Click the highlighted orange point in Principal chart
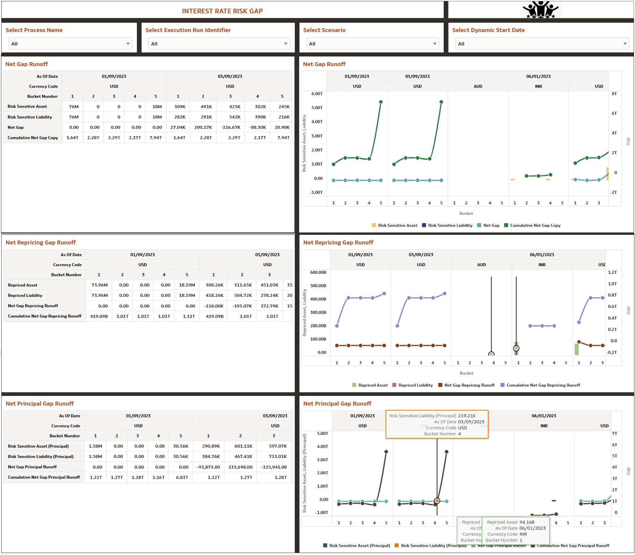635x555 pixels. [437, 501]
